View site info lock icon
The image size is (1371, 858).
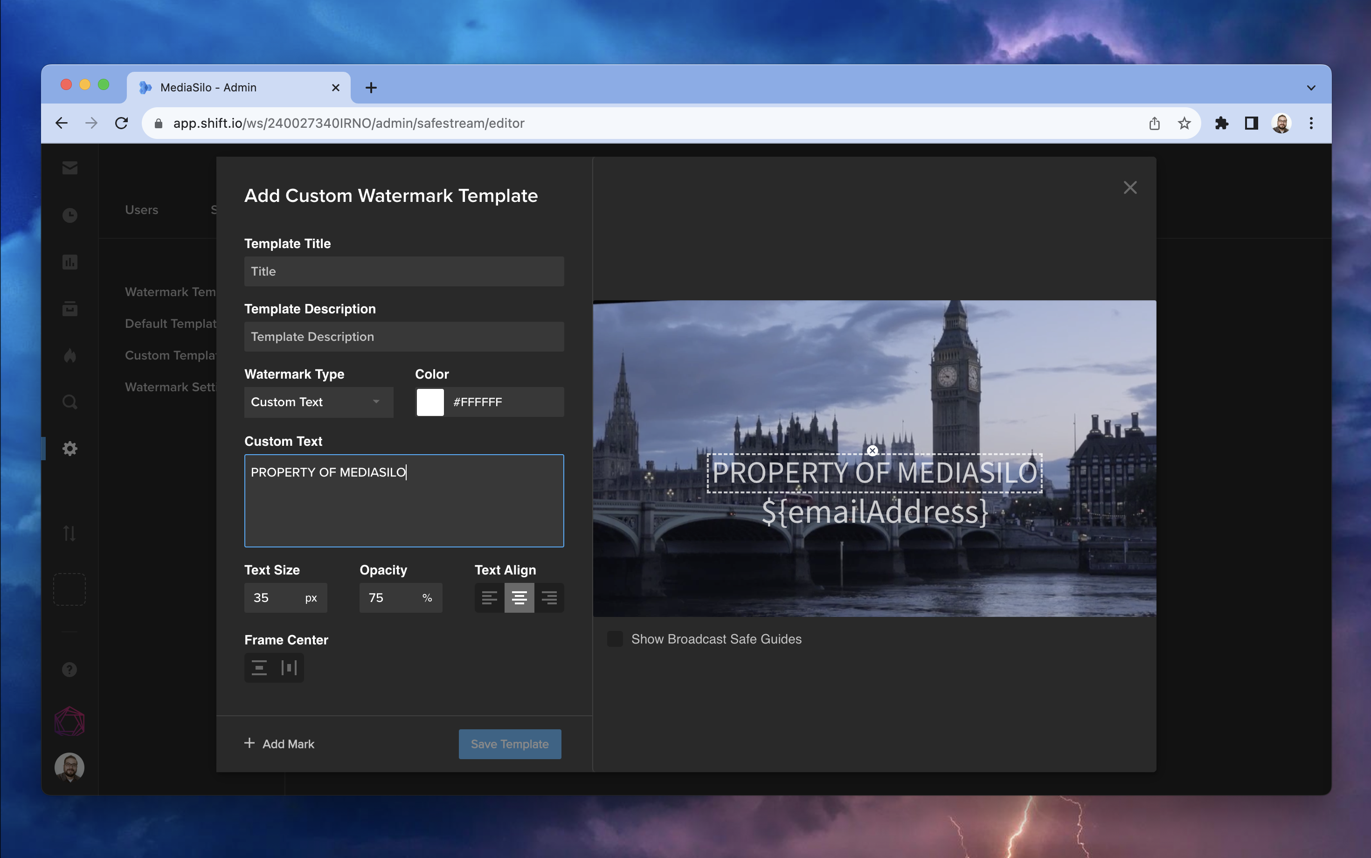(159, 123)
